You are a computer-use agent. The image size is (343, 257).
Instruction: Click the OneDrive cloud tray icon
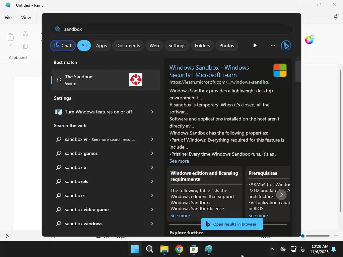[x=283, y=249]
